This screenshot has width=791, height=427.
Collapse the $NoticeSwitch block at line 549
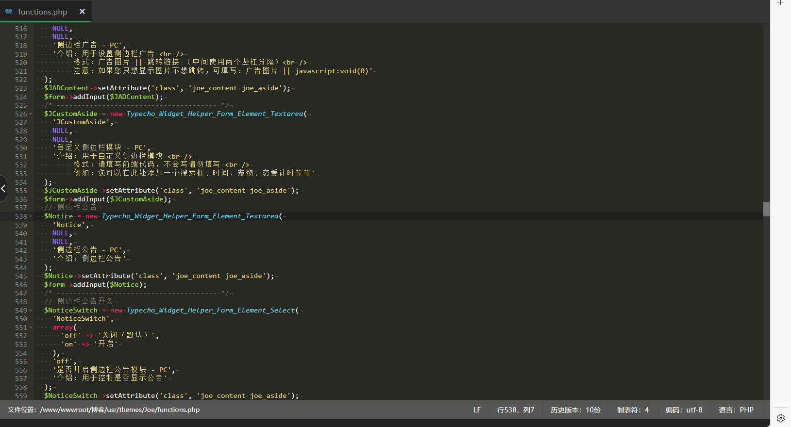coord(31,311)
